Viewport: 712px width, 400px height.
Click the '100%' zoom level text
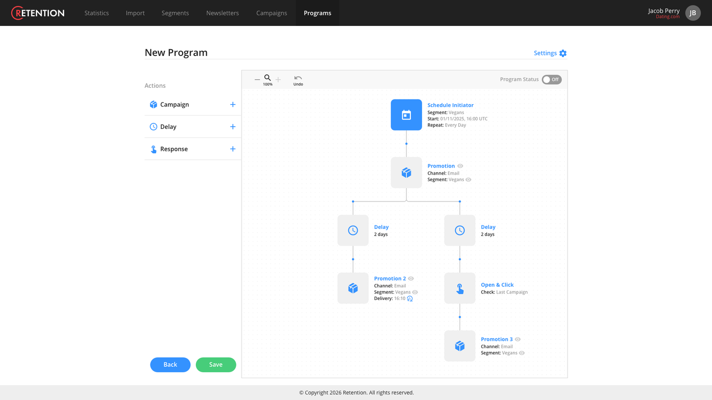[x=268, y=84]
